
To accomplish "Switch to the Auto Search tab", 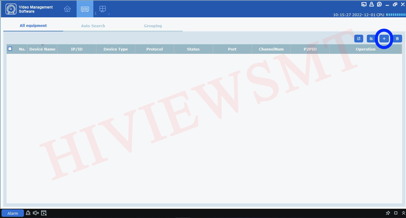I will click(93, 26).
